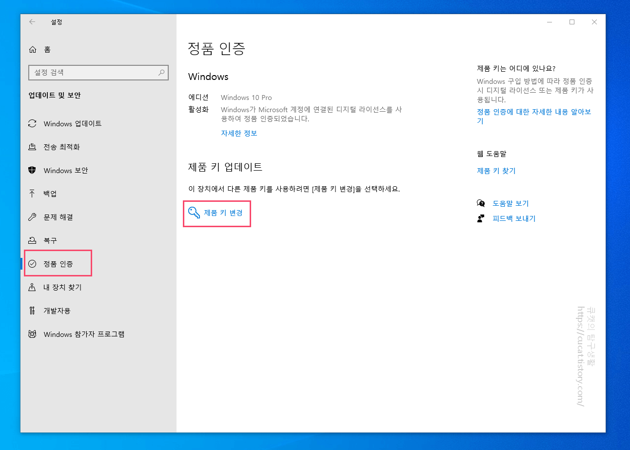Go to 전송 최적화 settings
The height and width of the screenshot is (450, 630).
tap(98, 147)
